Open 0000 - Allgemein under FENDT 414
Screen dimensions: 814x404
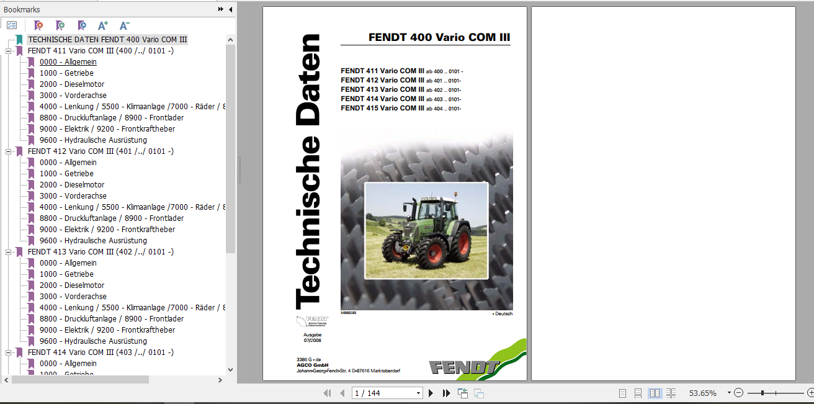[68, 364]
